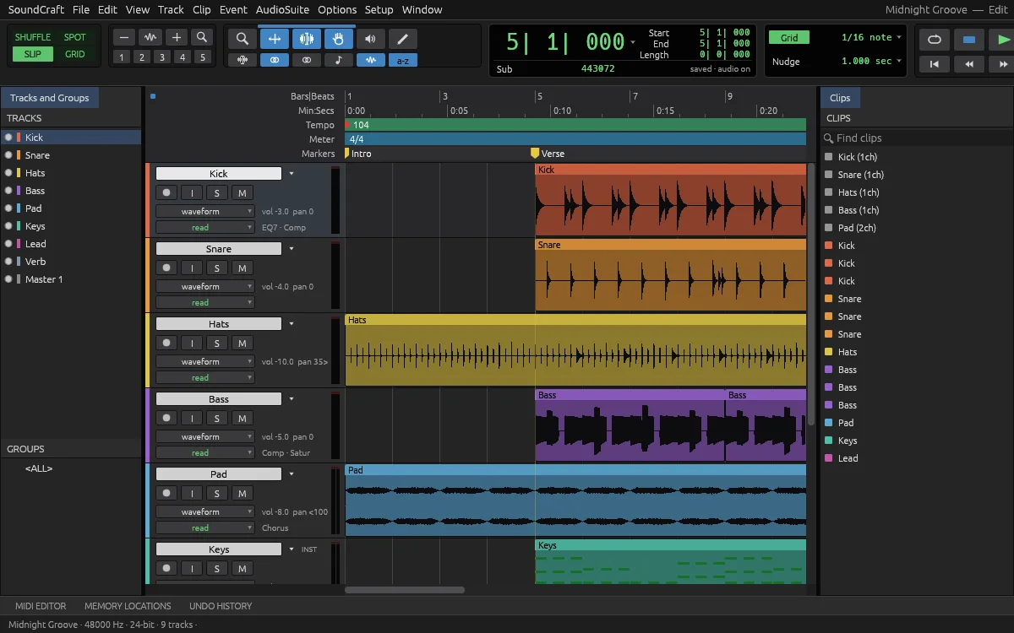Click the green Play transport button
This screenshot has height=633, width=1014.
coord(1003,40)
